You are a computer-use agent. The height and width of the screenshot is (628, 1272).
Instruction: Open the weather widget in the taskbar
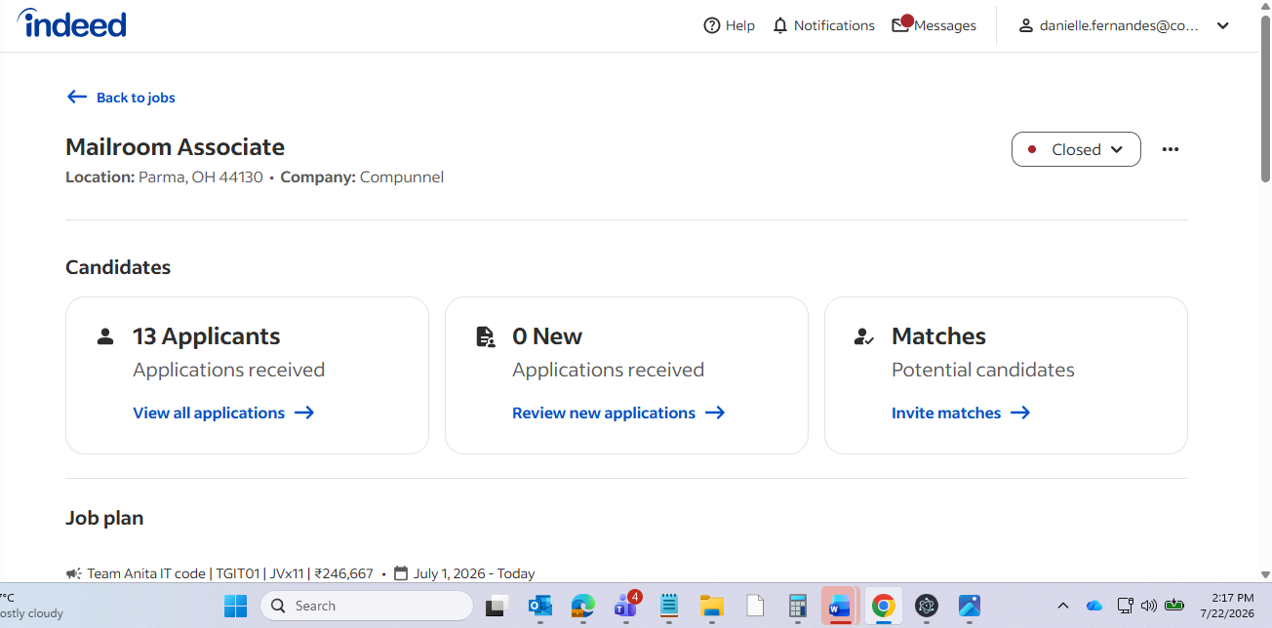pos(31,606)
